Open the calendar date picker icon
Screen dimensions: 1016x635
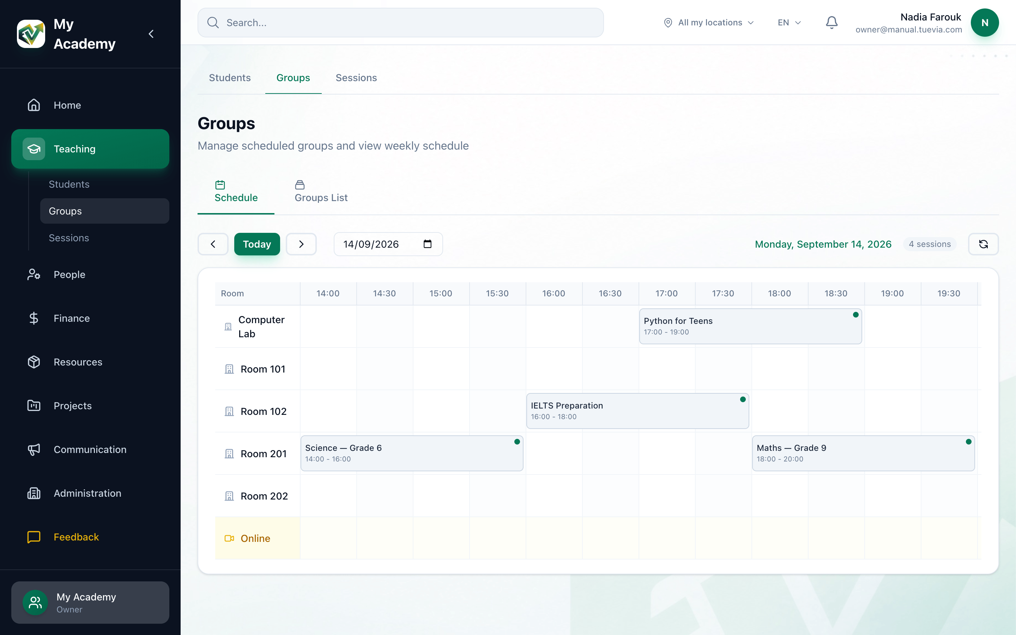(x=428, y=244)
